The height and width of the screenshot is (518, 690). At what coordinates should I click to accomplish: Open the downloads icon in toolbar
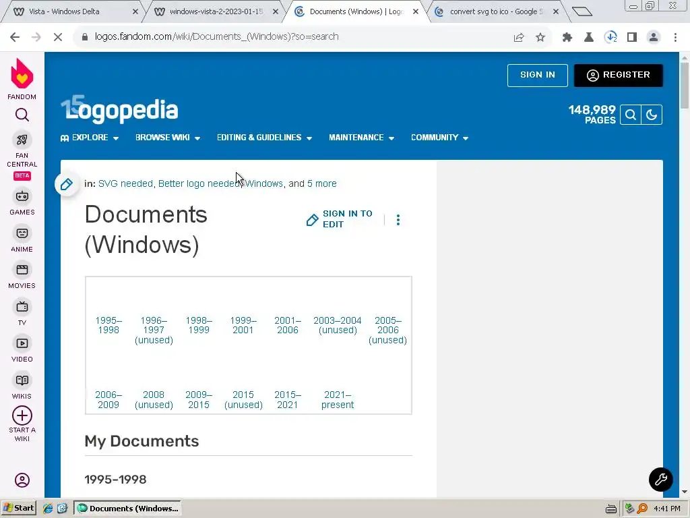coord(610,38)
